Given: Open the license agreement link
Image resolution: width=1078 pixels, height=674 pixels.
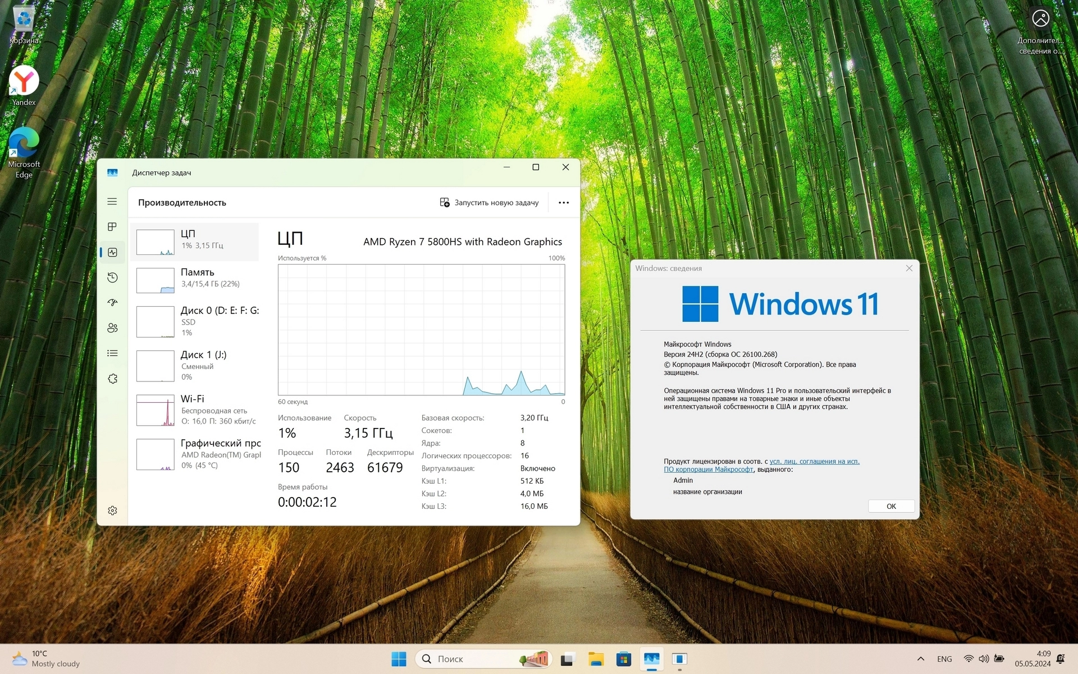Looking at the screenshot, I should pyautogui.click(x=814, y=462).
